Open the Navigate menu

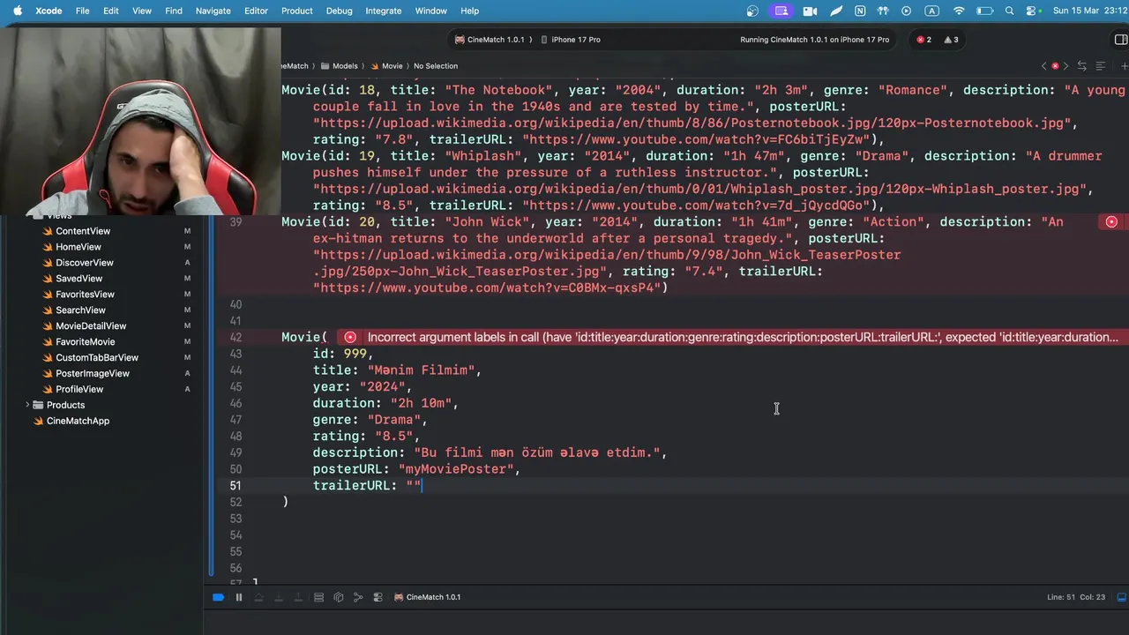click(x=213, y=11)
